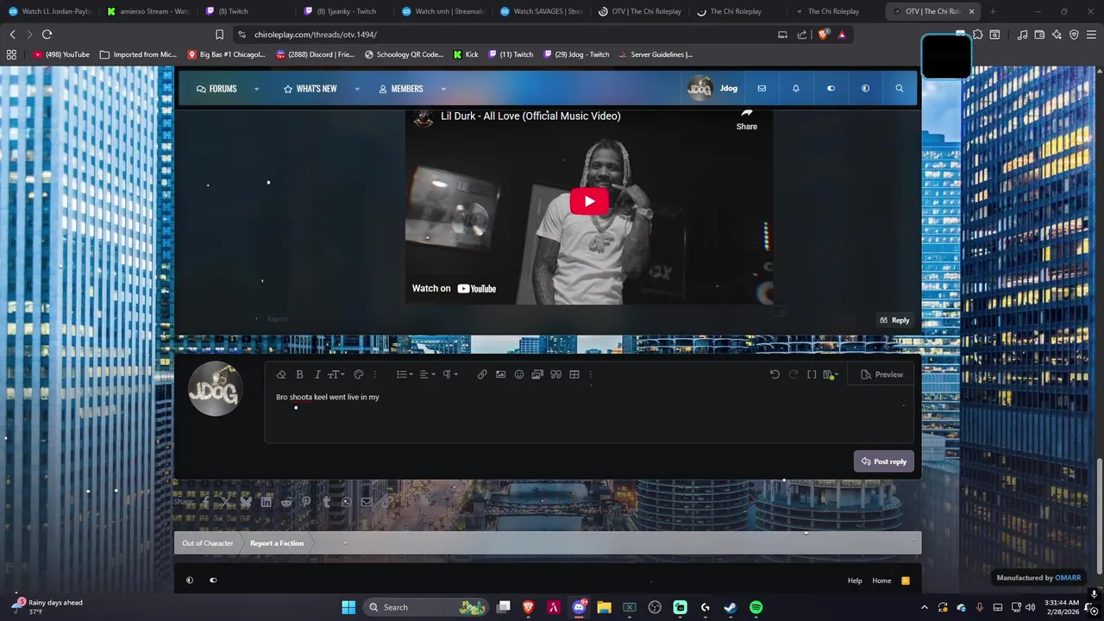Reload the page in the browser
This screenshot has height=621, width=1104.
coord(47,34)
